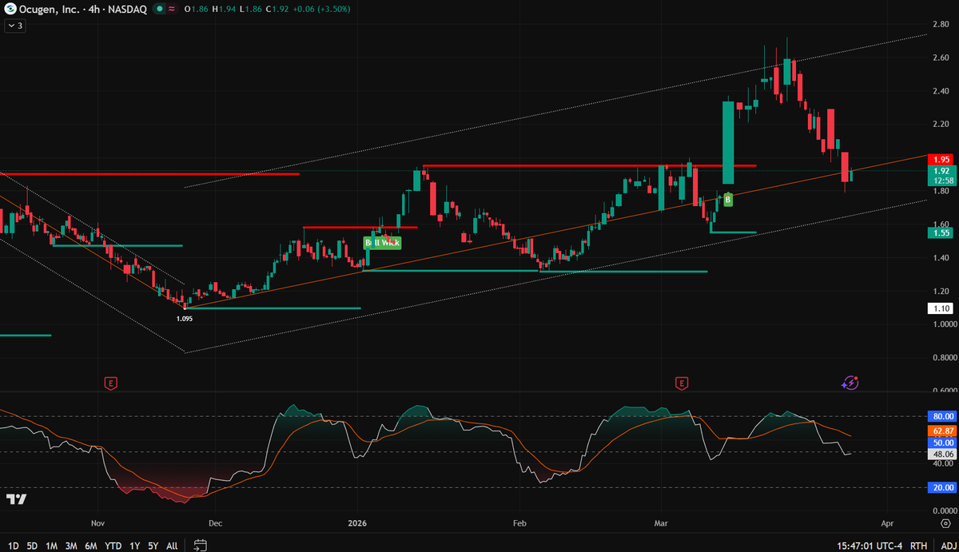Click the green 1.55 price label
Image resolution: width=959 pixels, height=552 pixels.
tap(941, 232)
